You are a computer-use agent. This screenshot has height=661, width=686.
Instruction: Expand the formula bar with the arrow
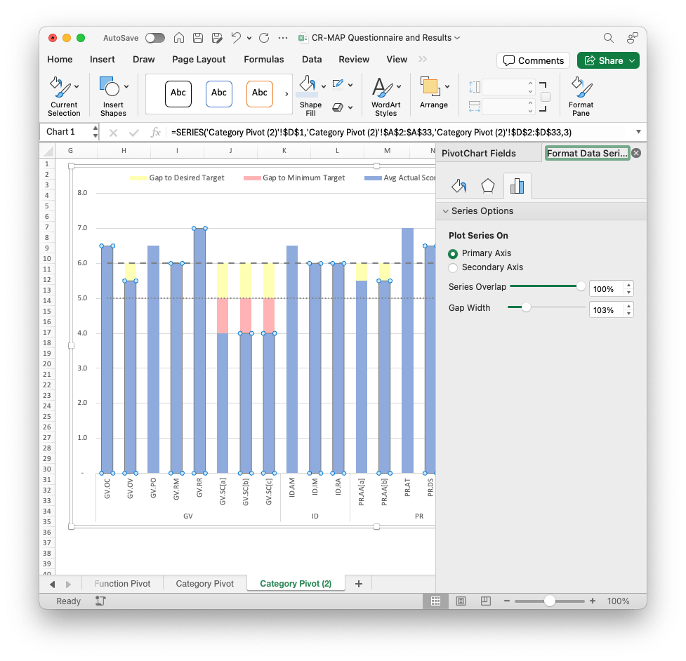tap(638, 132)
